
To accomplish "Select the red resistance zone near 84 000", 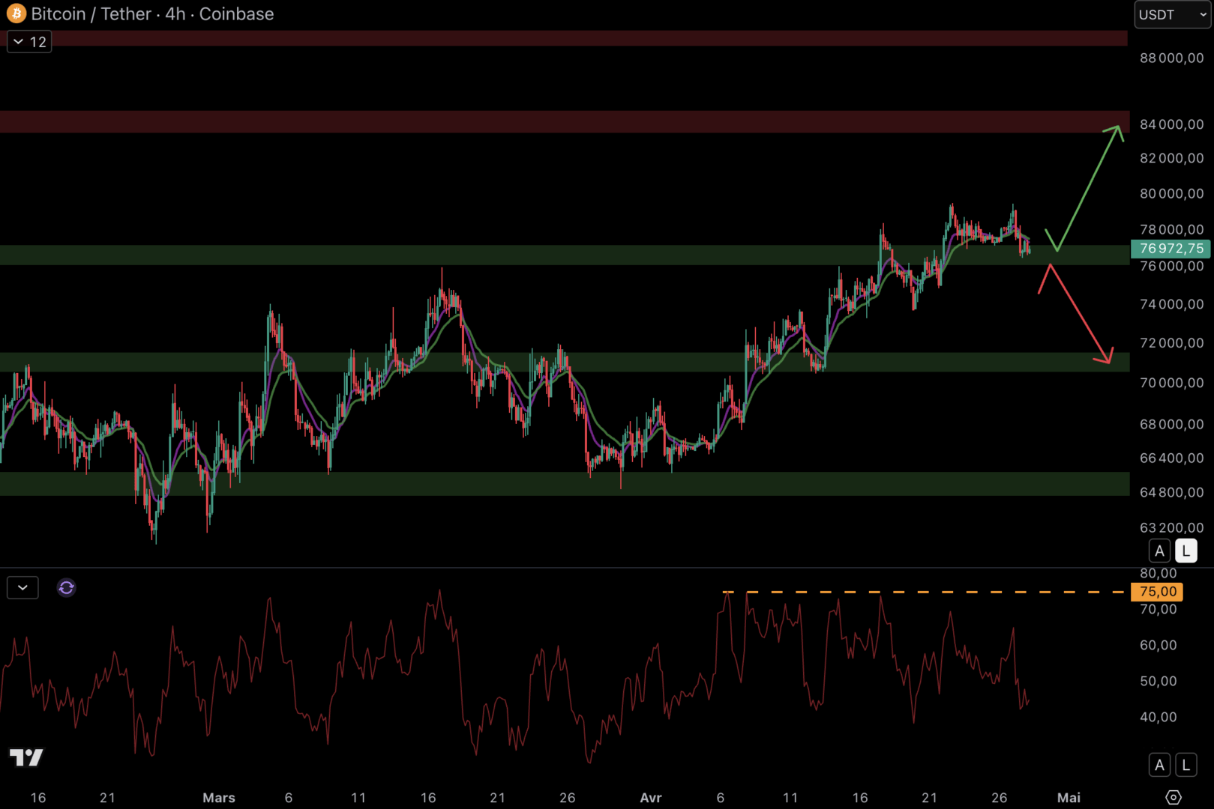I will tap(525, 121).
